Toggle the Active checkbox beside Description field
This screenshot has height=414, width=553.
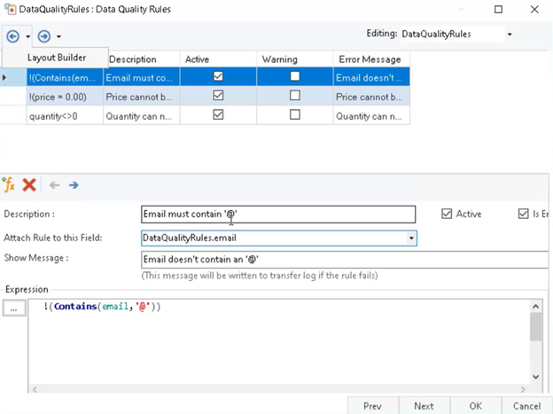click(447, 214)
